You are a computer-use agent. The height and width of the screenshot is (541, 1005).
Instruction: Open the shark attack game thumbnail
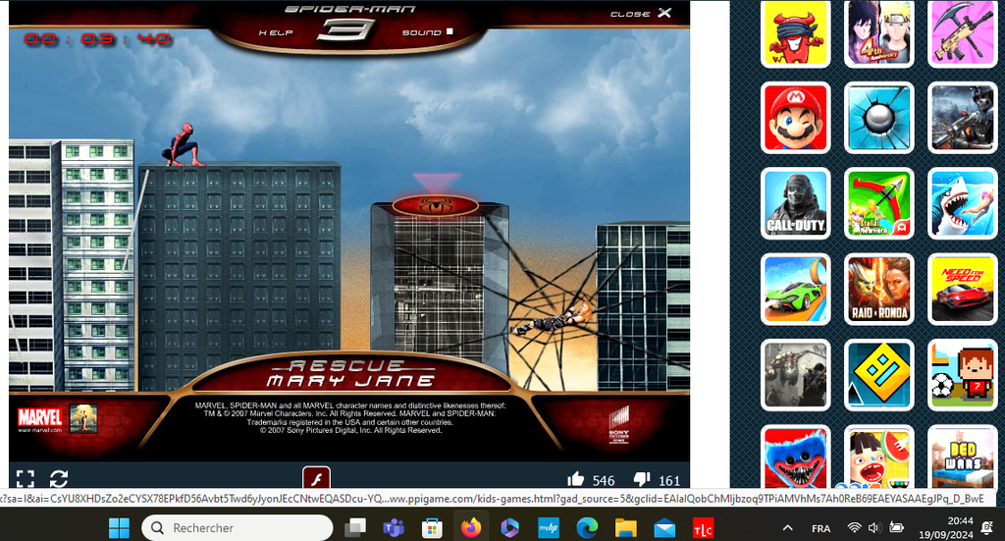(962, 204)
